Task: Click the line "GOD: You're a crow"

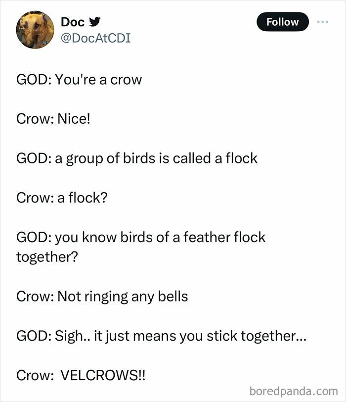Action: tap(79, 79)
